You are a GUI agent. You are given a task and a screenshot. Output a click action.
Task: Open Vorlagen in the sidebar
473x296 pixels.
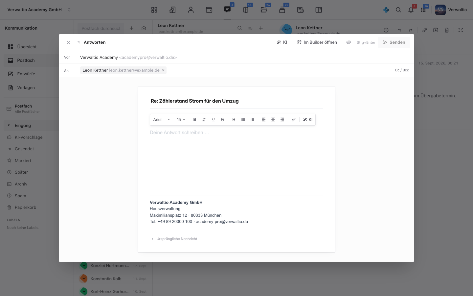tap(32, 88)
